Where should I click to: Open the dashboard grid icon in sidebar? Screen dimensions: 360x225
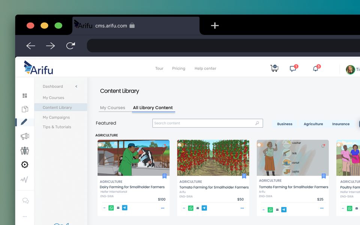(25, 96)
